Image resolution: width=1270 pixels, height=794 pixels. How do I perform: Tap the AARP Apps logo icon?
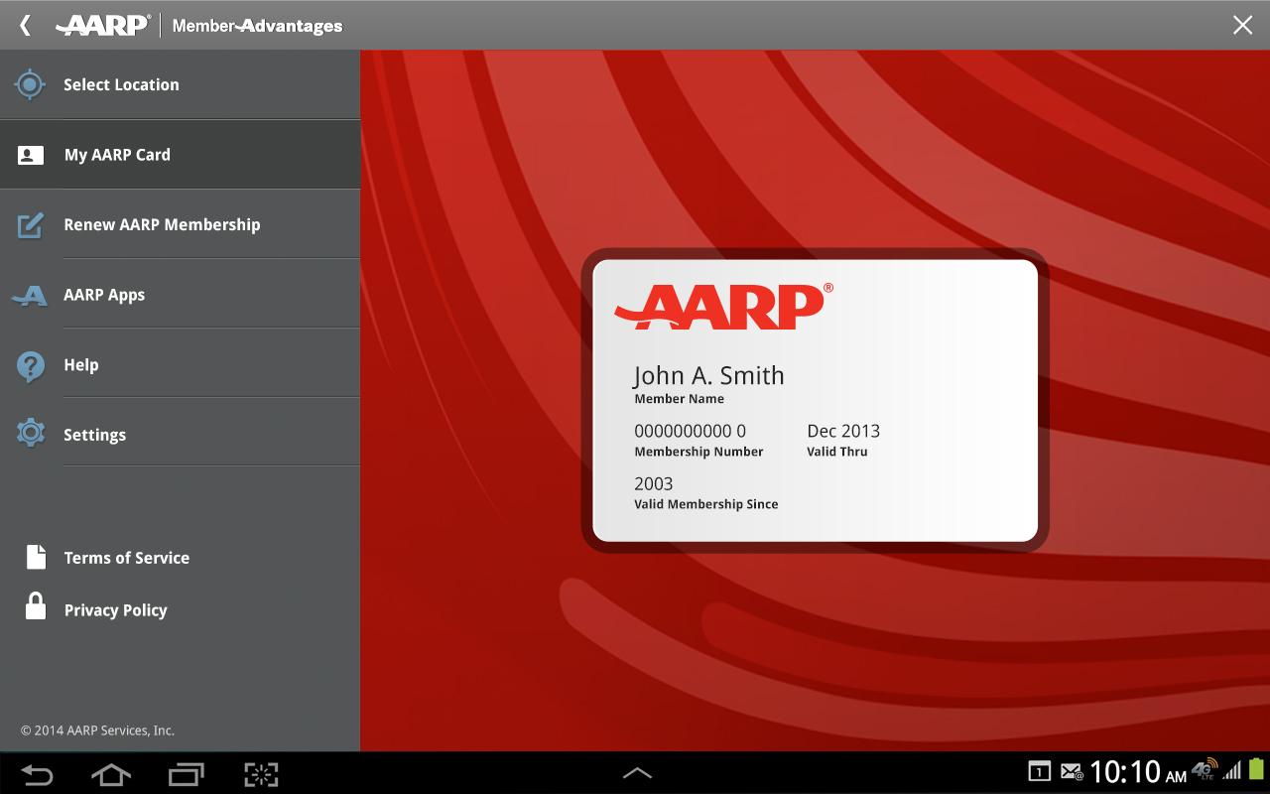click(x=30, y=296)
